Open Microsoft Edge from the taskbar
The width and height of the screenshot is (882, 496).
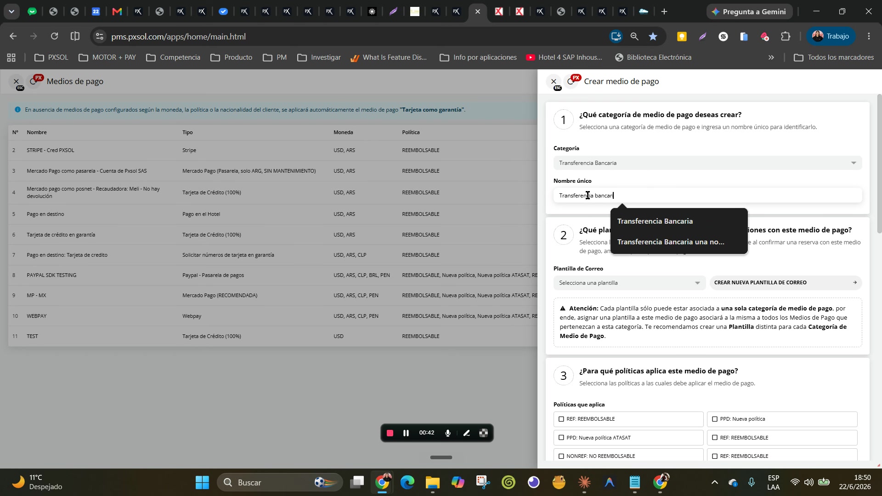click(407, 483)
